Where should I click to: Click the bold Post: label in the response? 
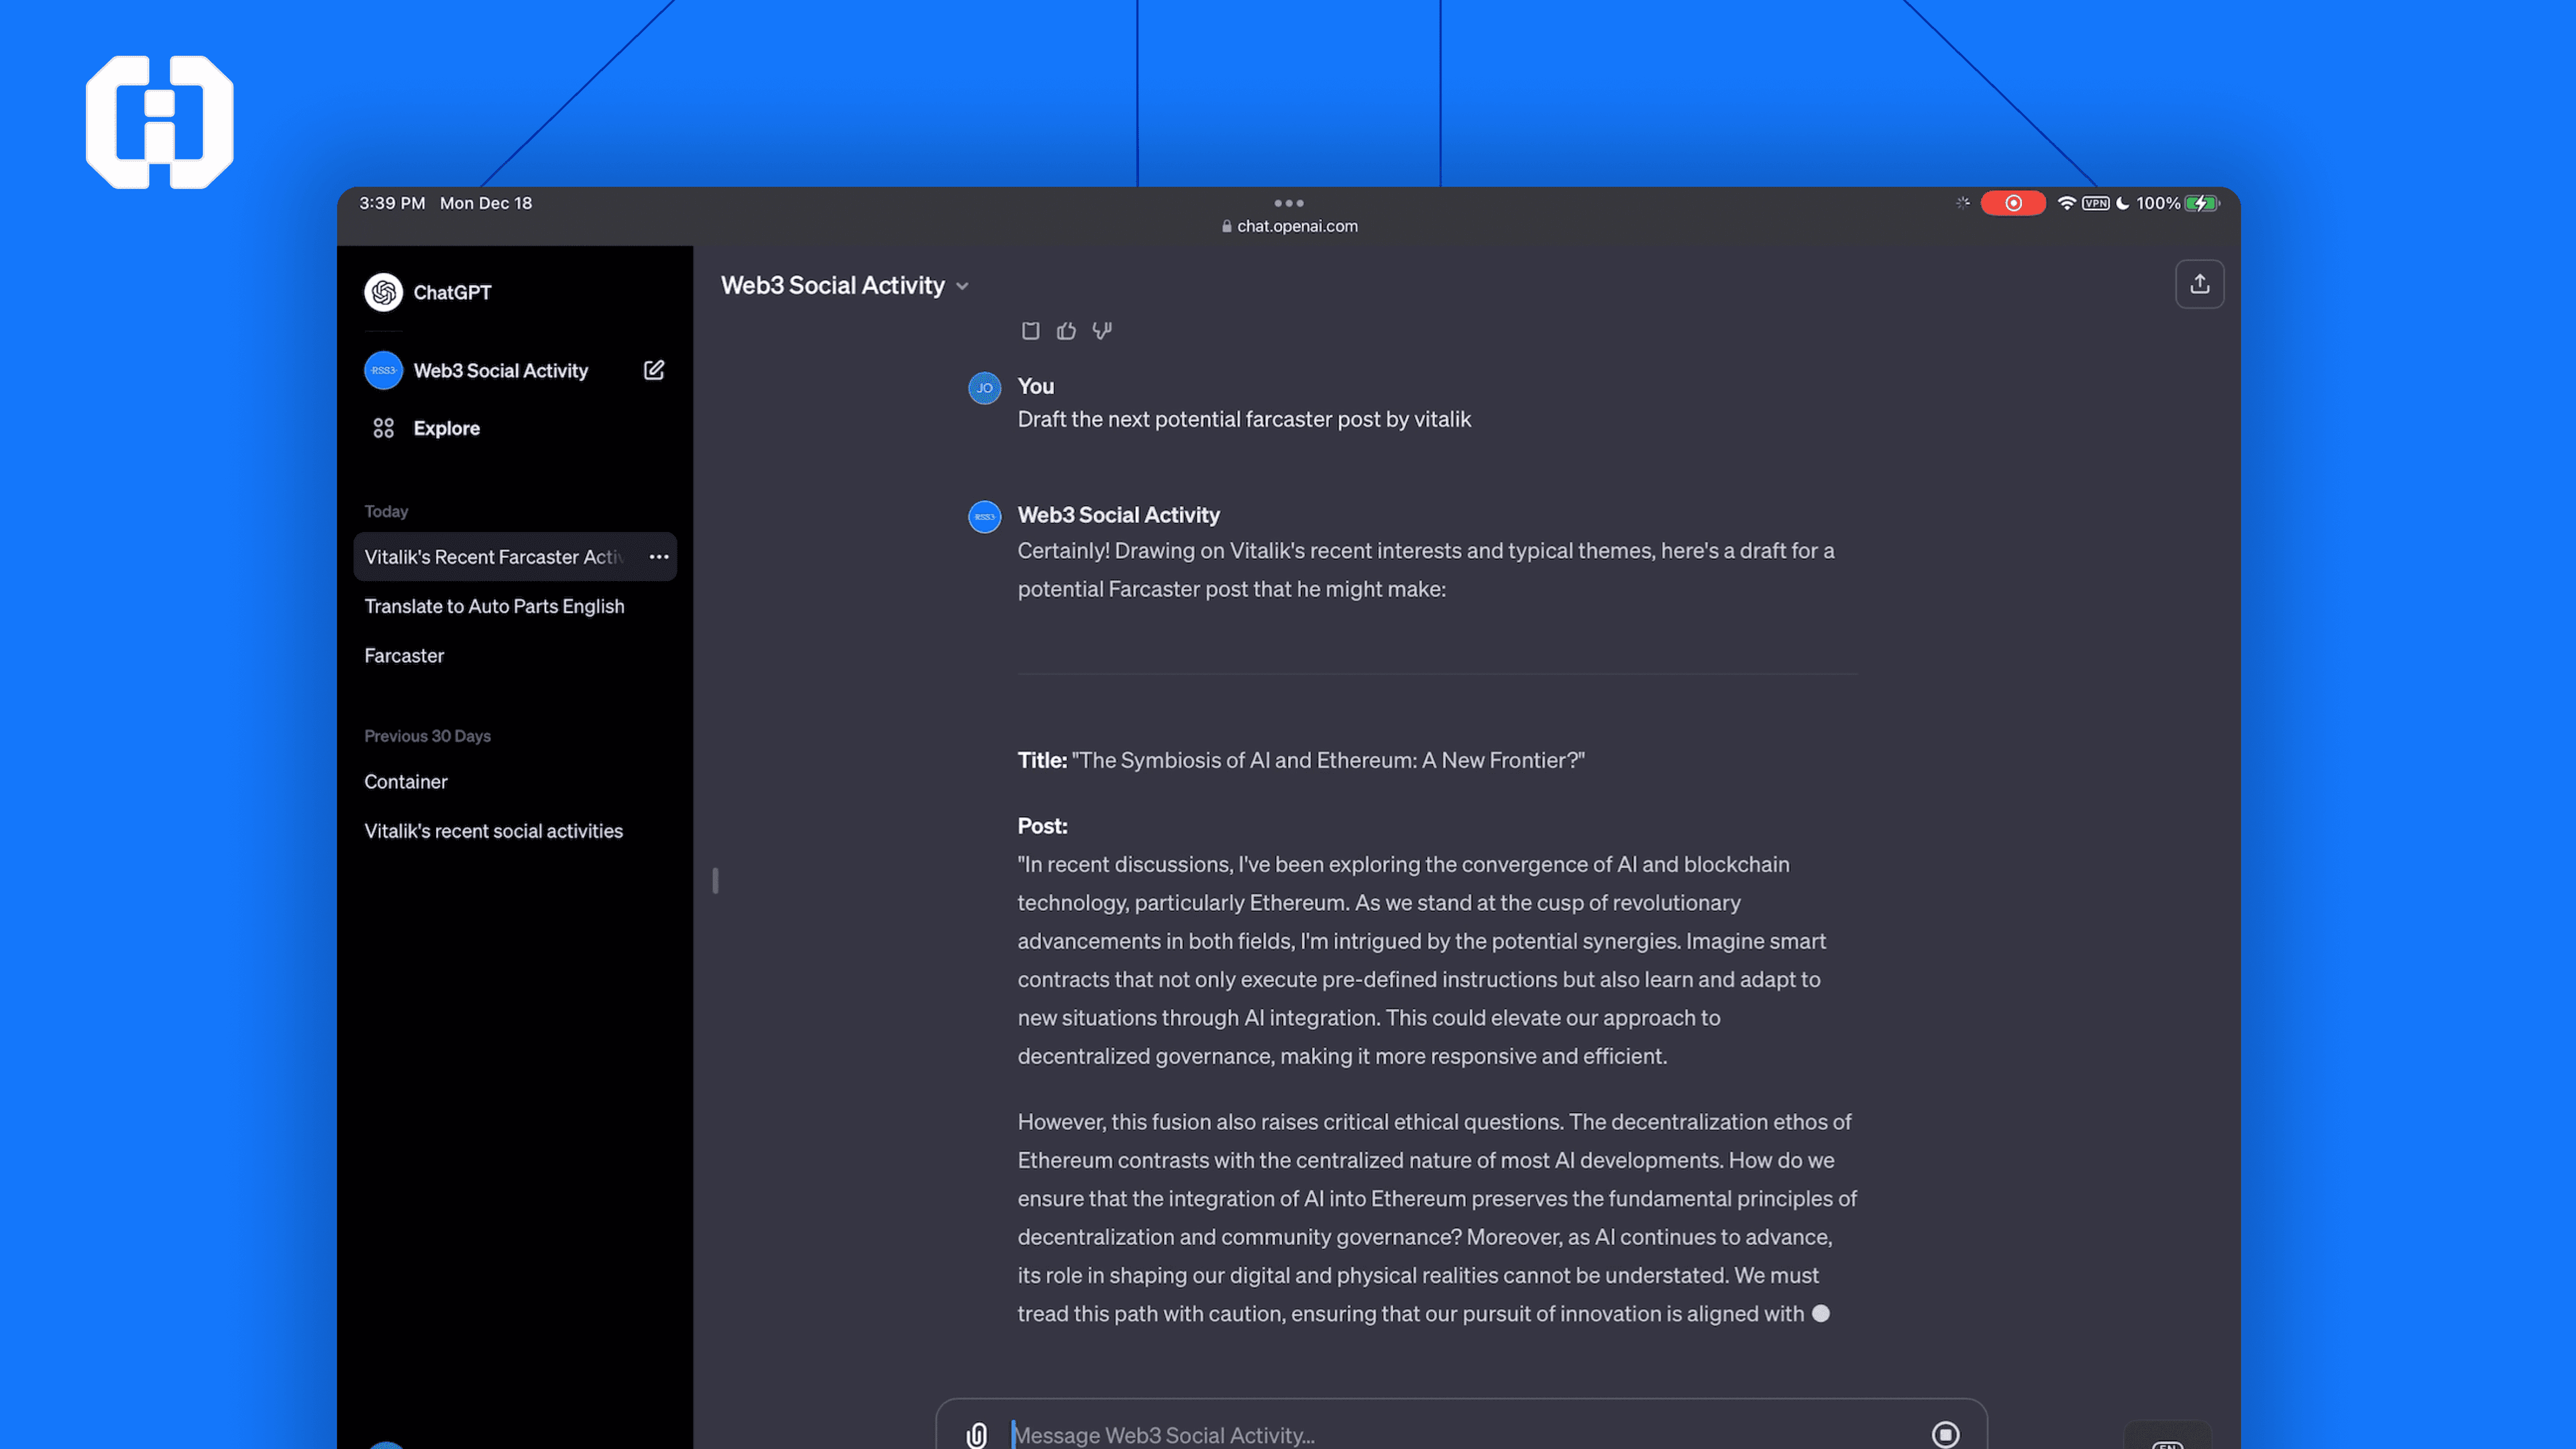coord(1042,826)
